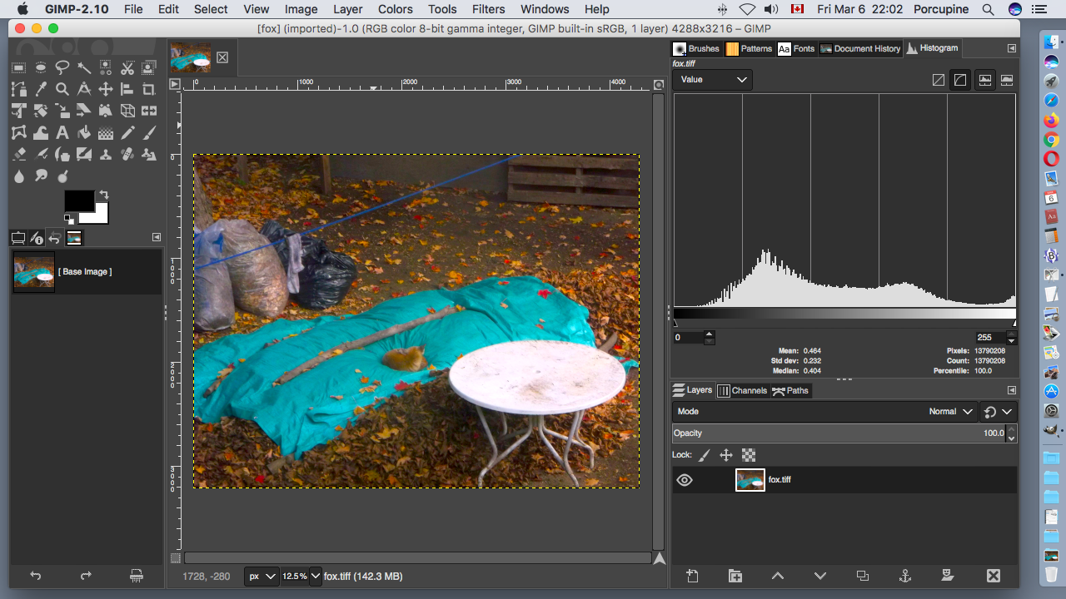Select the Pencil tool in toolbox

click(x=127, y=133)
